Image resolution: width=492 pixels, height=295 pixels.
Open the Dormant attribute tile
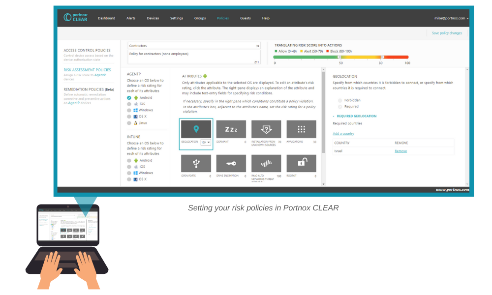coord(231,129)
